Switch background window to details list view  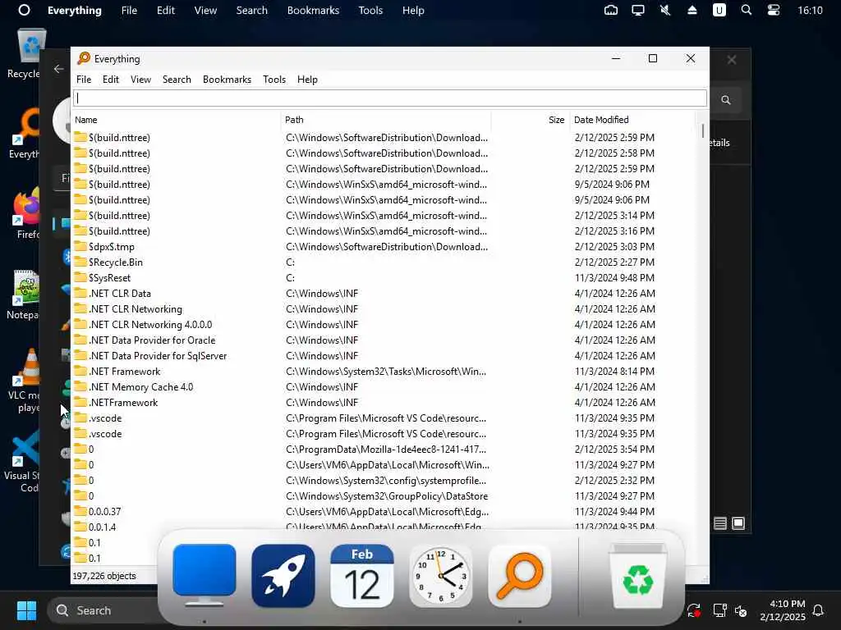719,523
